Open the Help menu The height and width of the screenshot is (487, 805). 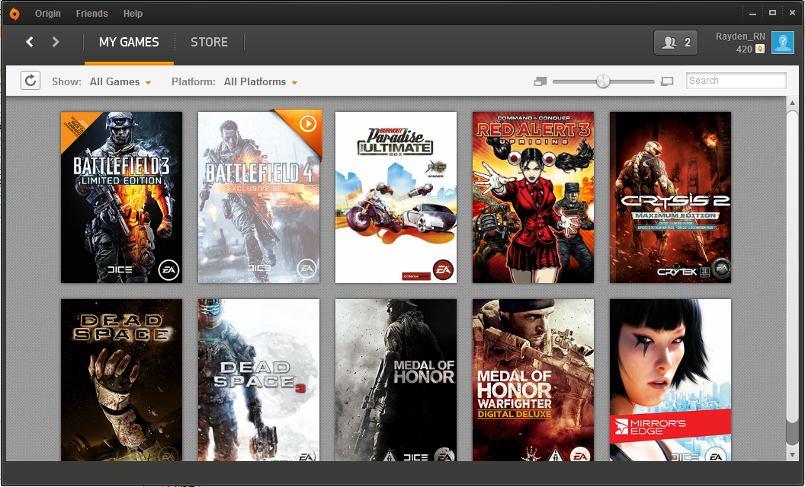[x=133, y=14]
